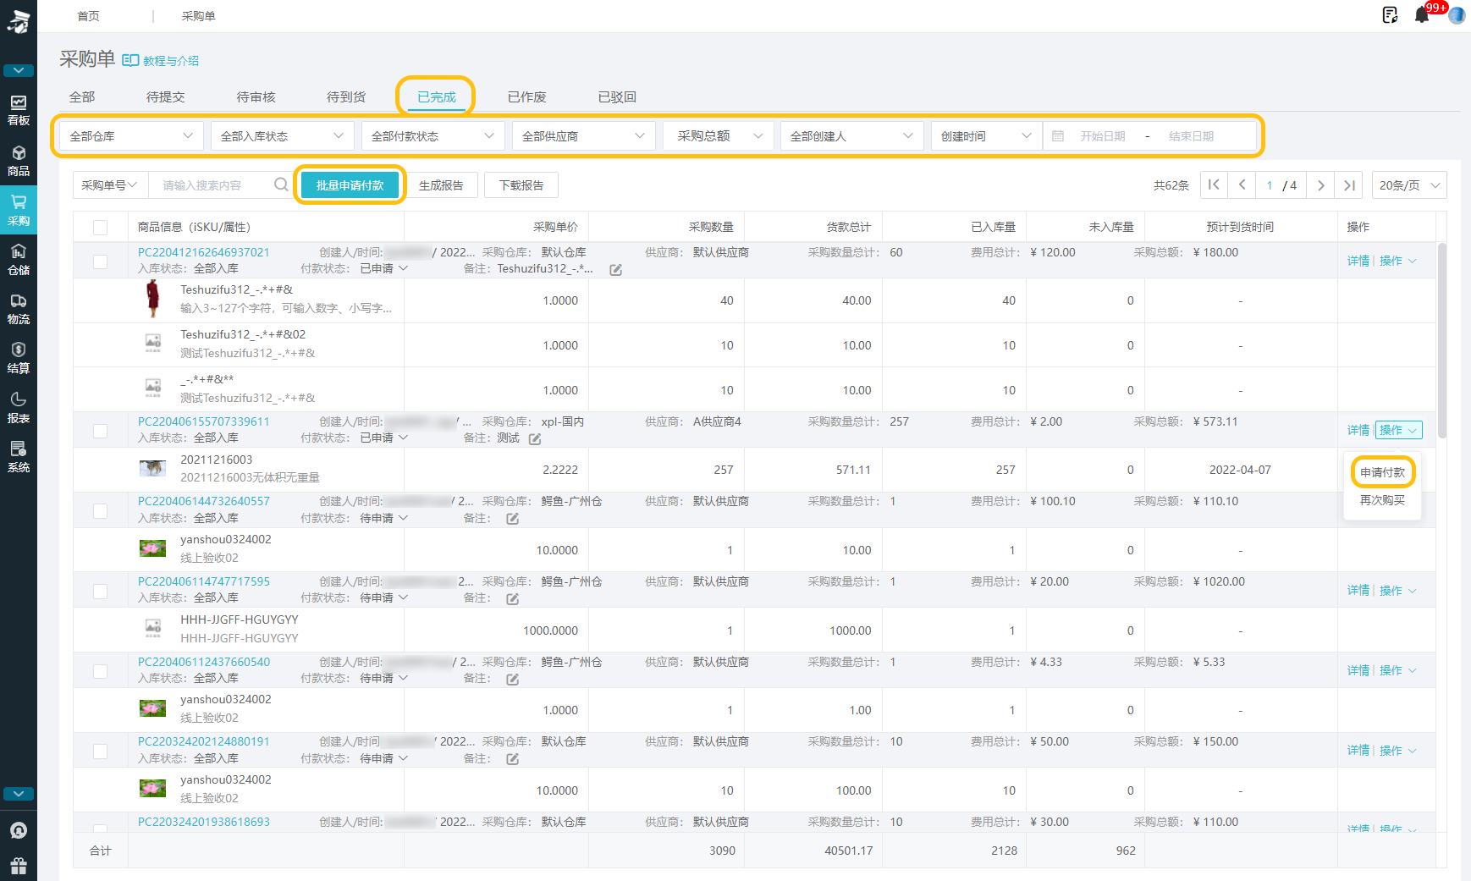Click the table vertical scrollbar

(x=1441, y=339)
